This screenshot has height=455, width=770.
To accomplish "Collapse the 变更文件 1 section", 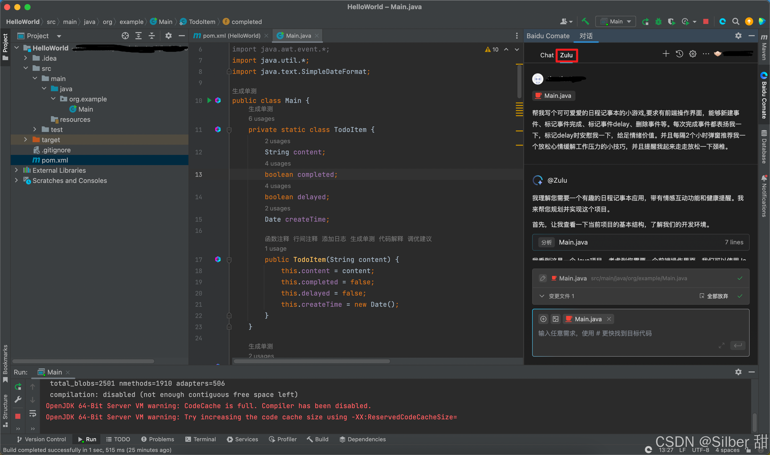I will click(x=542, y=296).
